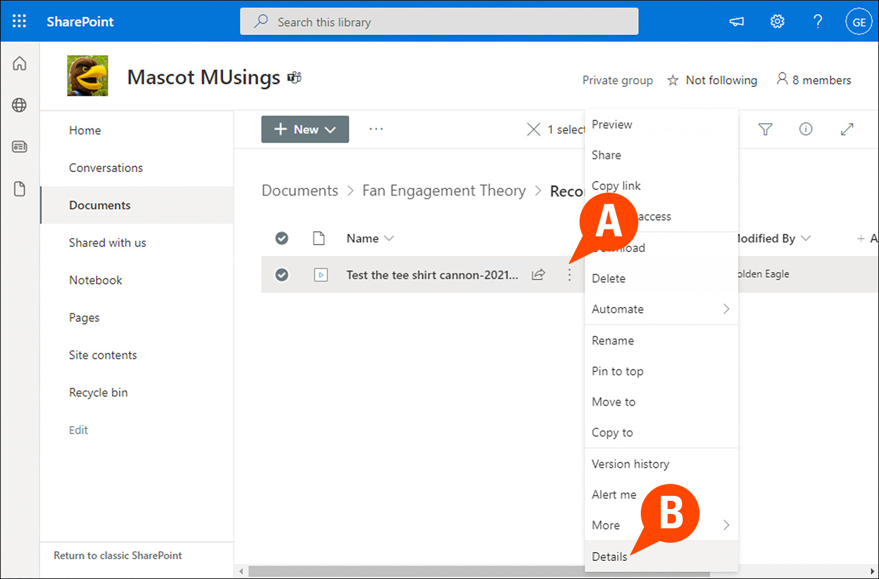Click the Search this library box

pos(439,22)
